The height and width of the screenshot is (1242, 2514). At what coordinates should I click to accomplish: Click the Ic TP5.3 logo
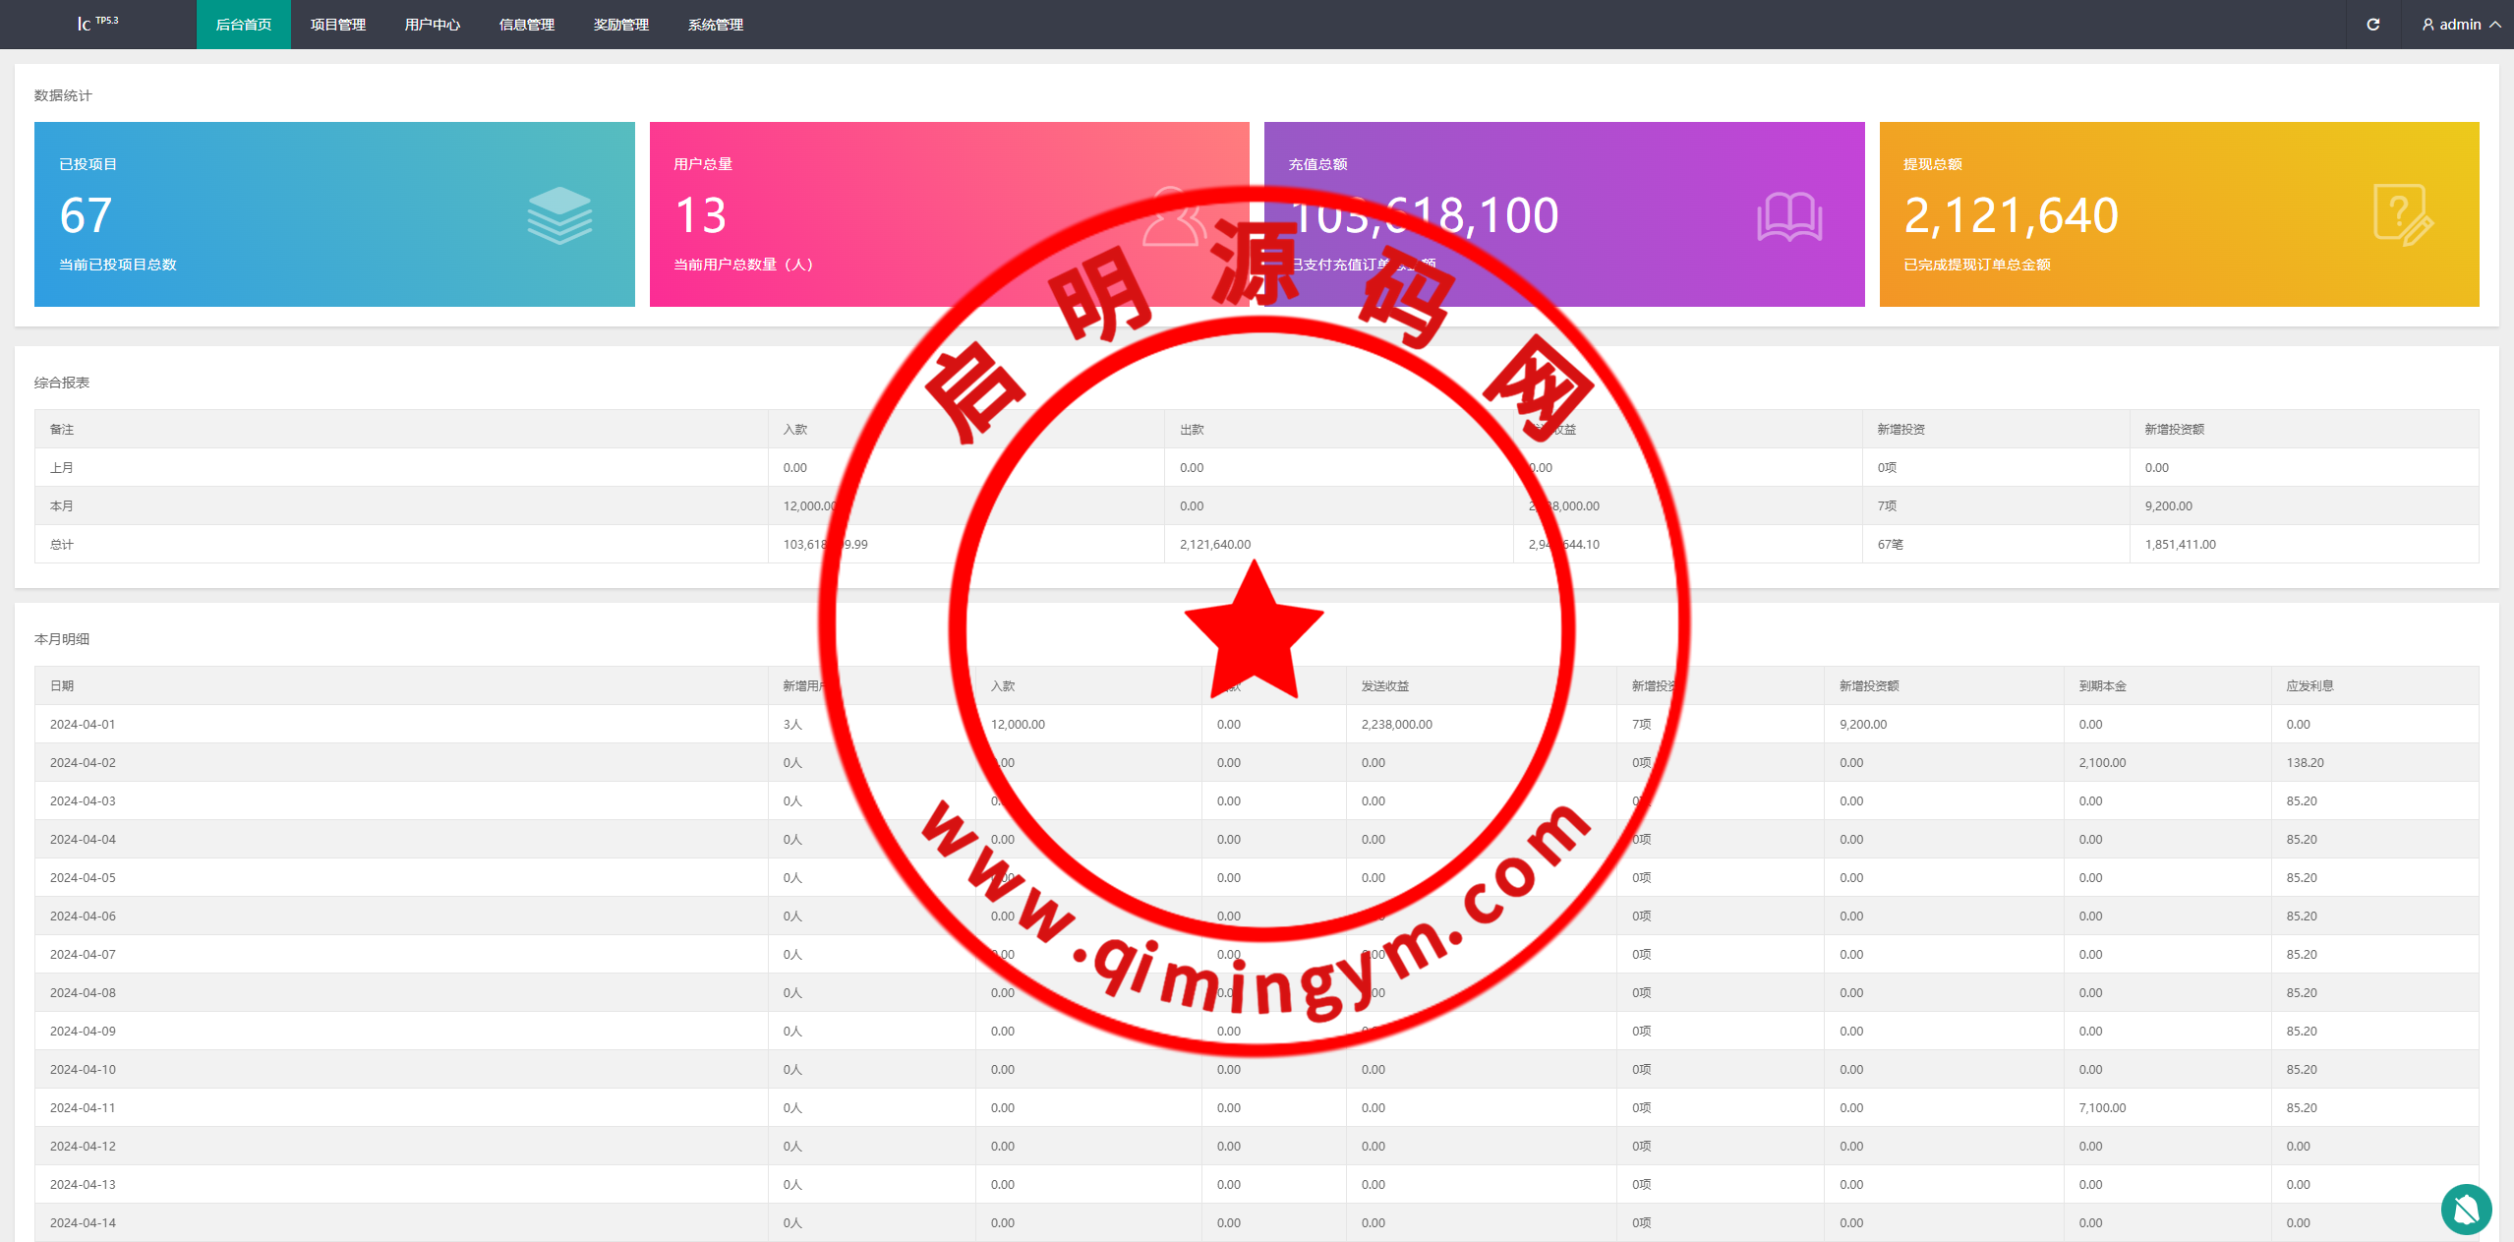tap(96, 24)
